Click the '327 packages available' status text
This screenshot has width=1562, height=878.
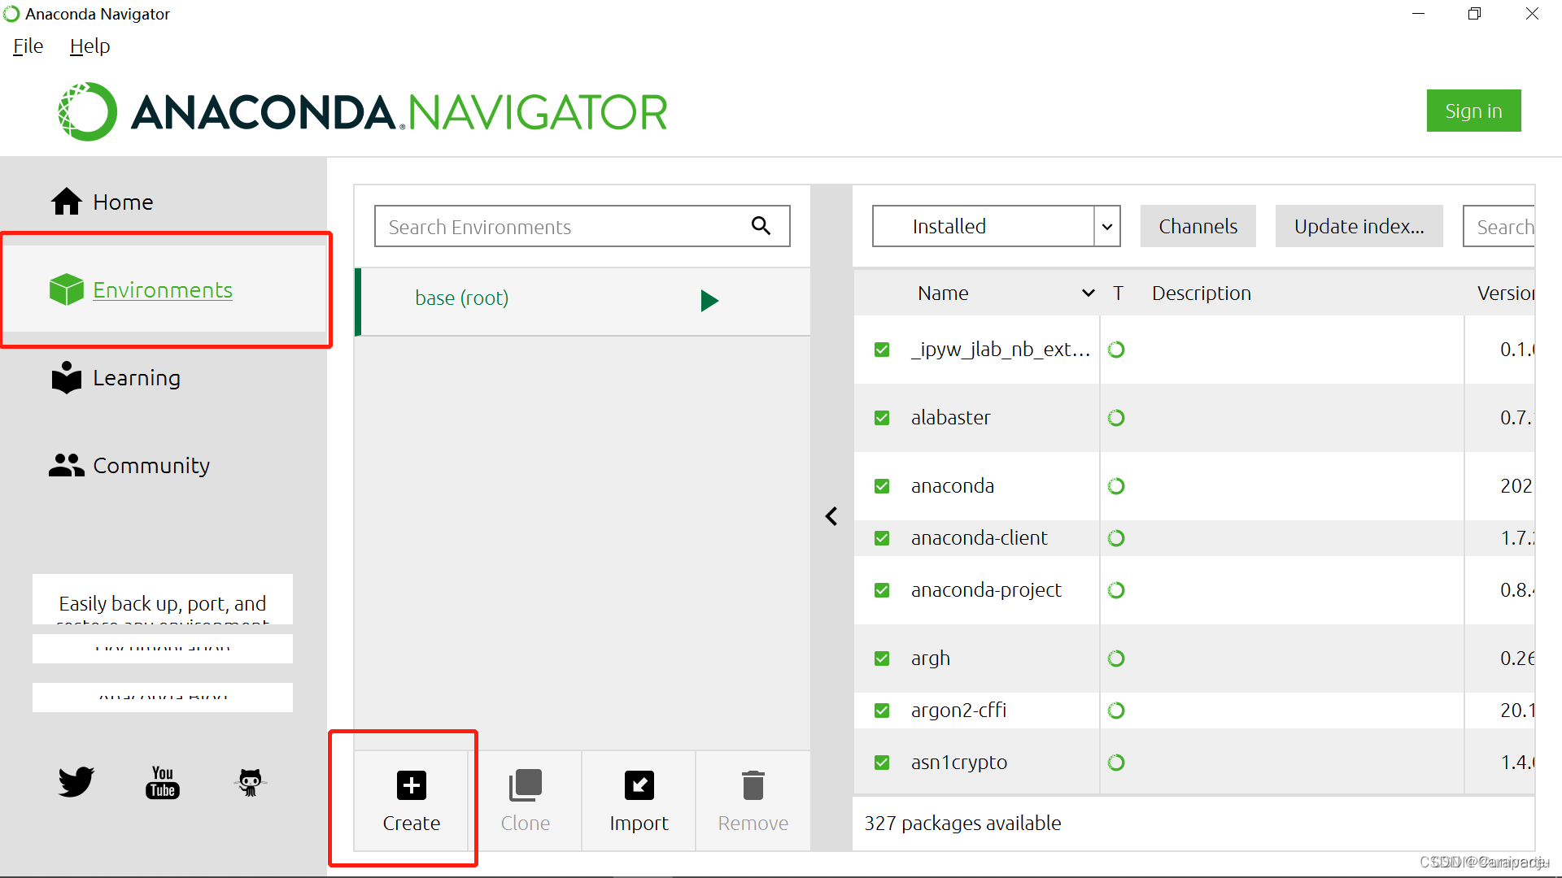pos(962,824)
